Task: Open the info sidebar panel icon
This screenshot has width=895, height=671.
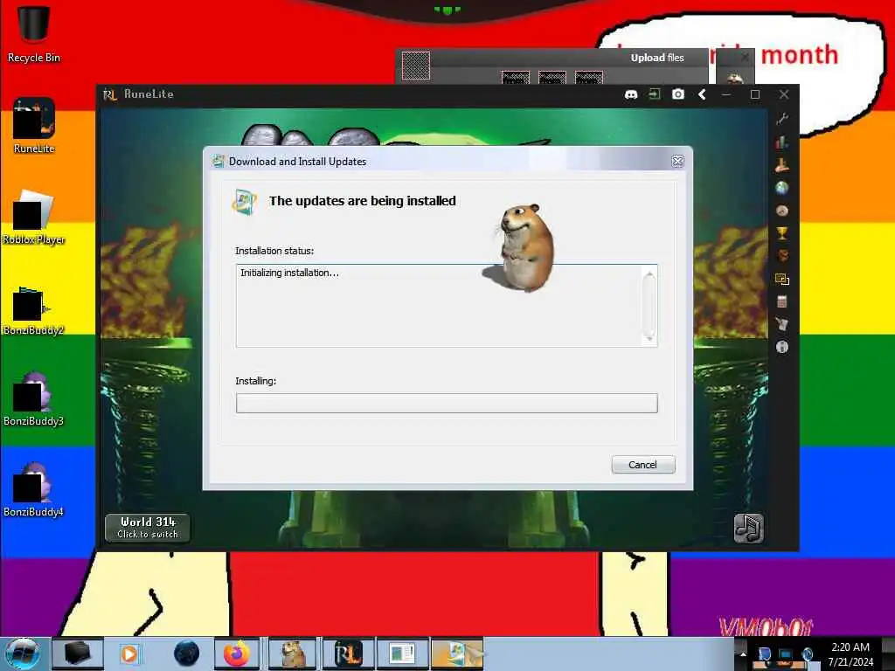Action: pos(782,347)
